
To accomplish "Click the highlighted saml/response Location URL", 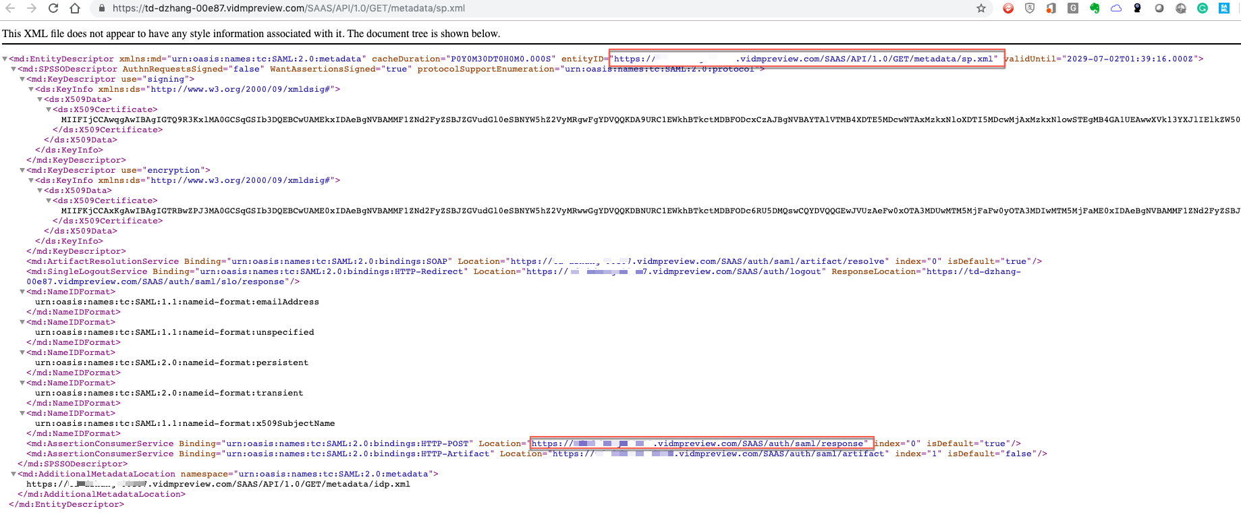I will pyautogui.click(x=702, y=443).
